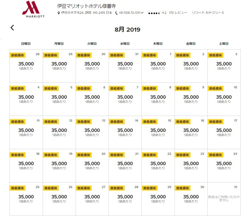Click the hotel address 伊豆市大平1529
Viewport: 247px width, 221px height.
[x=87, y=13]
